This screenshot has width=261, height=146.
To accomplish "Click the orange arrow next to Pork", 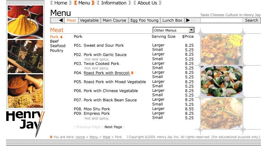I will pos(61,37).
